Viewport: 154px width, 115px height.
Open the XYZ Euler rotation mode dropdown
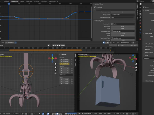click(66, 75)
